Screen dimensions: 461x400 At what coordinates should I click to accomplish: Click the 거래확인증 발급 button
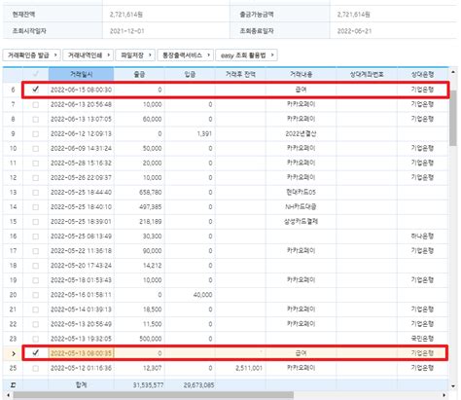click(x=31, y=55)
